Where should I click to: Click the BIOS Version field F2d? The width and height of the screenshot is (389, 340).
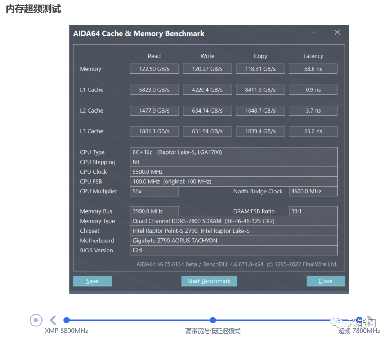[234, 250]
